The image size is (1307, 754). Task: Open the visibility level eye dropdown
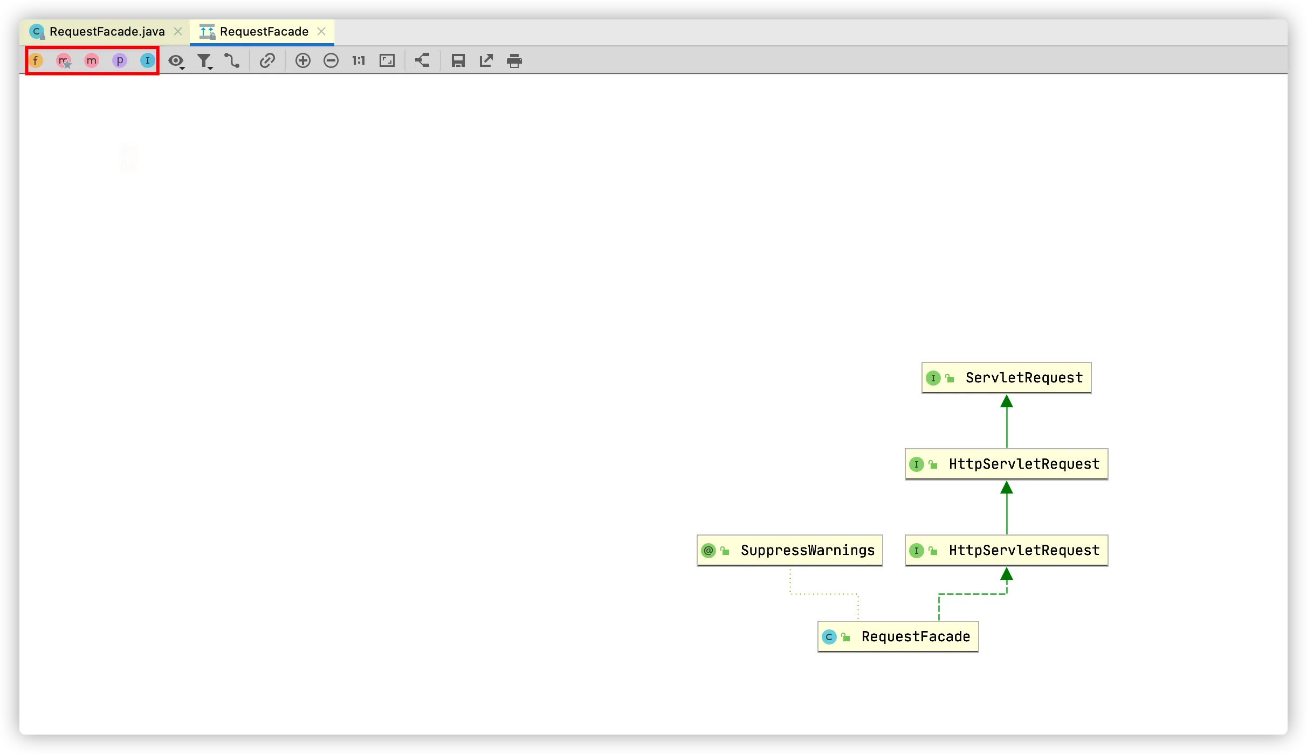click(176, 61)
